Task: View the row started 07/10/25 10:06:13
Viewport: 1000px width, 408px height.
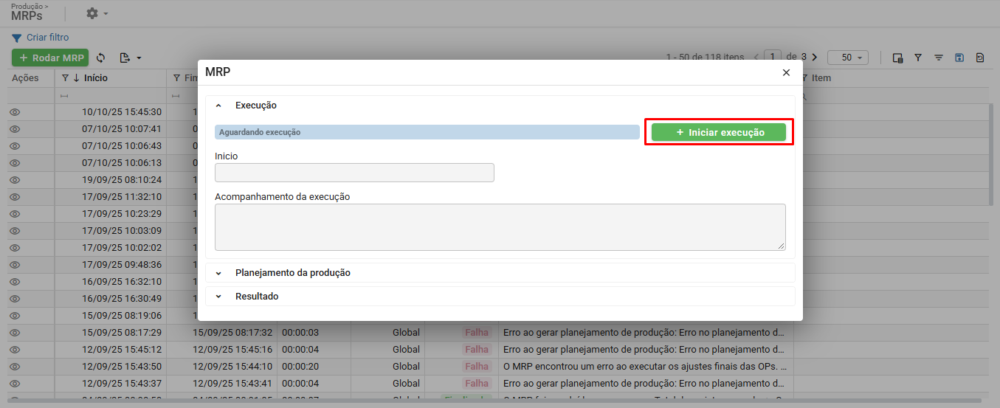Action: tap(15, 163)
